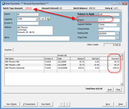Viewport: 129px width, 109px height.
Task: Click the Site Name column header
Action: [24, 59]
